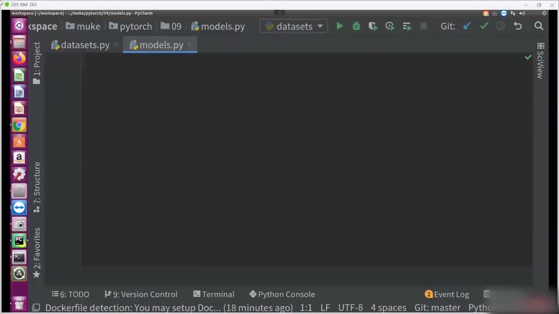Screen dimensions: 559x314
Task: Open LibreOffice Impress from dock
Action: tap(19, 109)
